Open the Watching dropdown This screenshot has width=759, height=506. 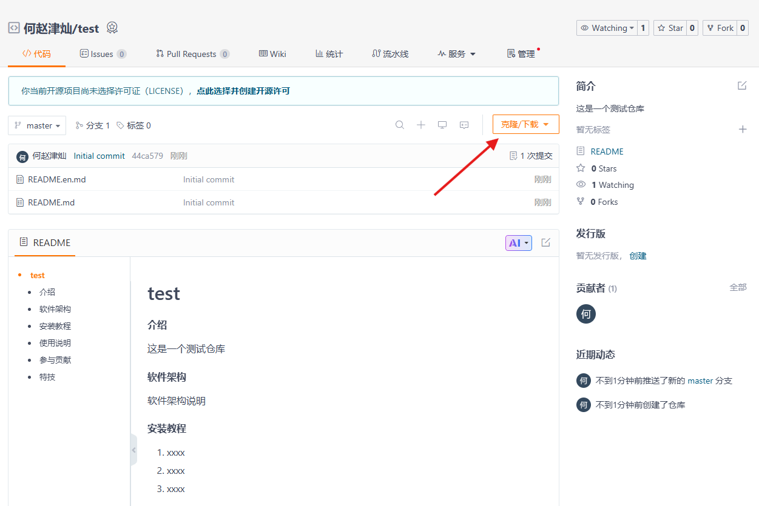click(x=607, y=28)
